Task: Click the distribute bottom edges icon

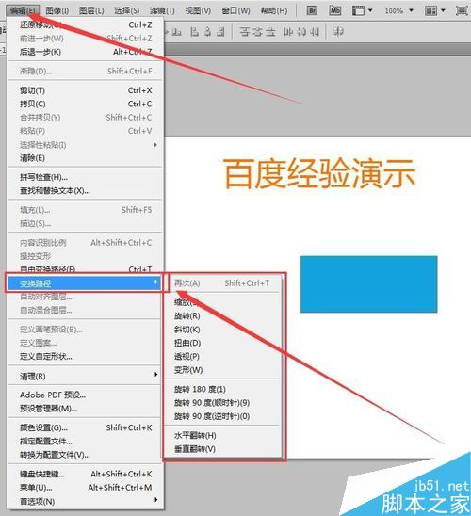Action: click(270, 32)
